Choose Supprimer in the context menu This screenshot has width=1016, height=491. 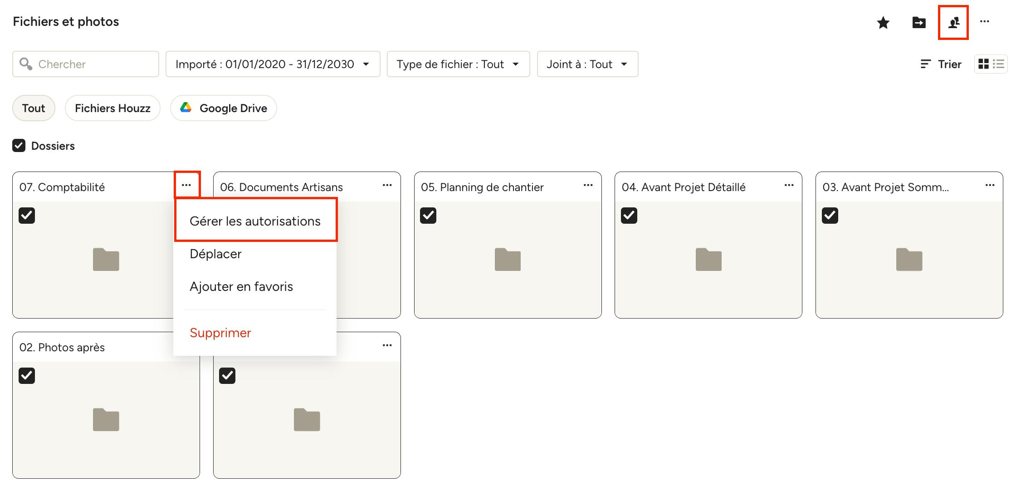pos(255,333)
